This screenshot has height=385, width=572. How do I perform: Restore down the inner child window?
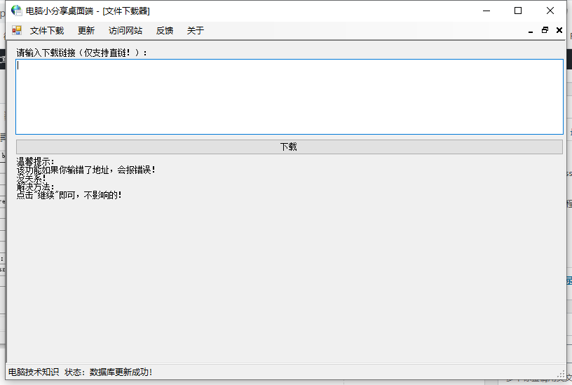point(545,30)
